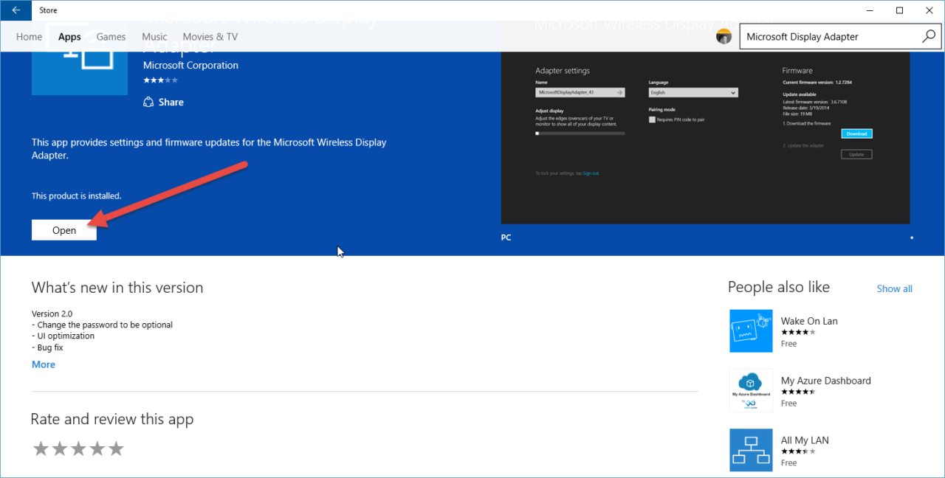The height and width of the screenshot is (478, 945).
Task: Rate the app one star
Action: click(41, 448)
